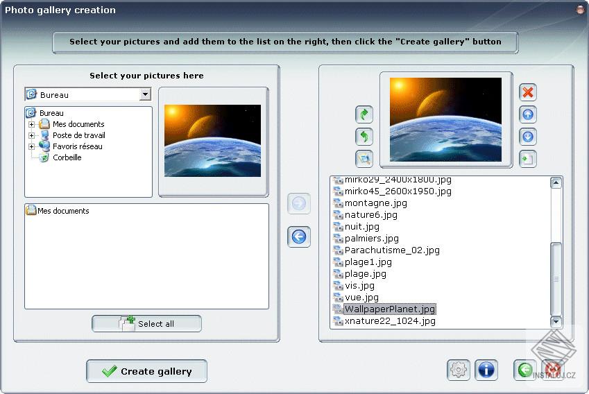Click the Select all button

[146, 323]
